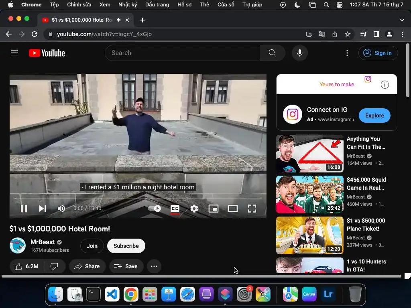
Task: Join the MrBeast channel membership
Action: pyautogui.click(x=92, y=246)
